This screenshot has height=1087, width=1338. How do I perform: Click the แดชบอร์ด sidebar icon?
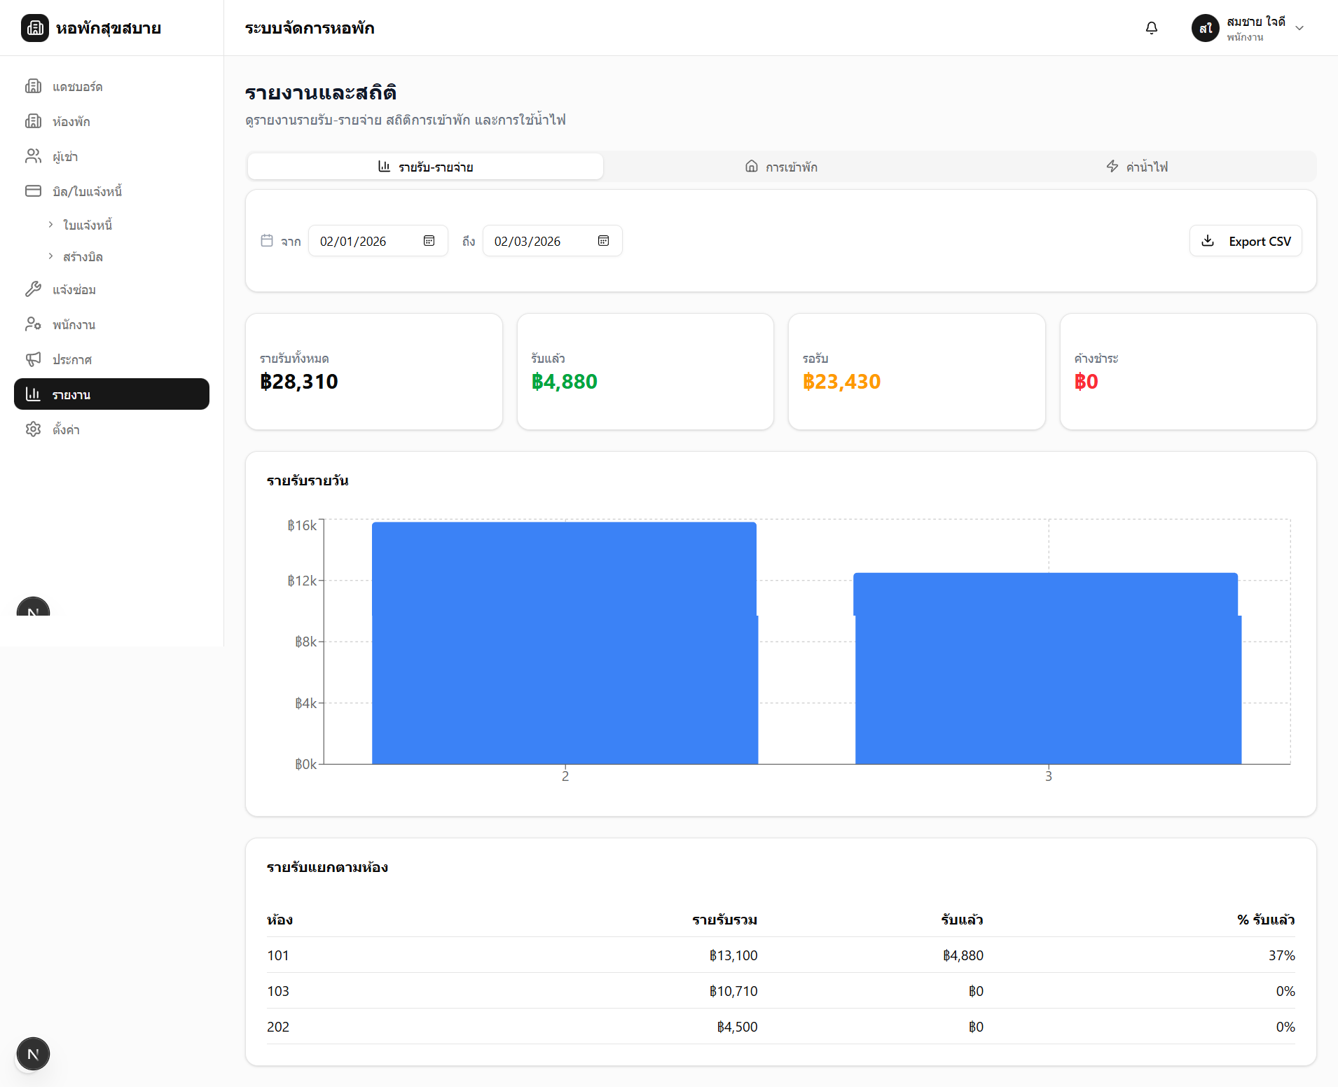click(33, 86)
